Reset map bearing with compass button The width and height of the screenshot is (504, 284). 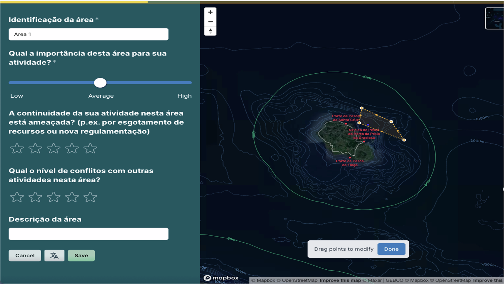pyautogui.click(x=210, y=31)
